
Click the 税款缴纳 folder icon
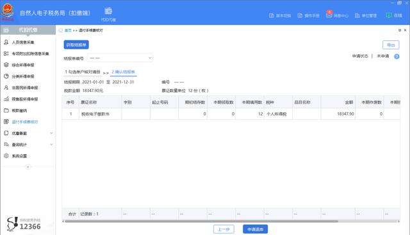pyautogui.click(x=6, y=110)
